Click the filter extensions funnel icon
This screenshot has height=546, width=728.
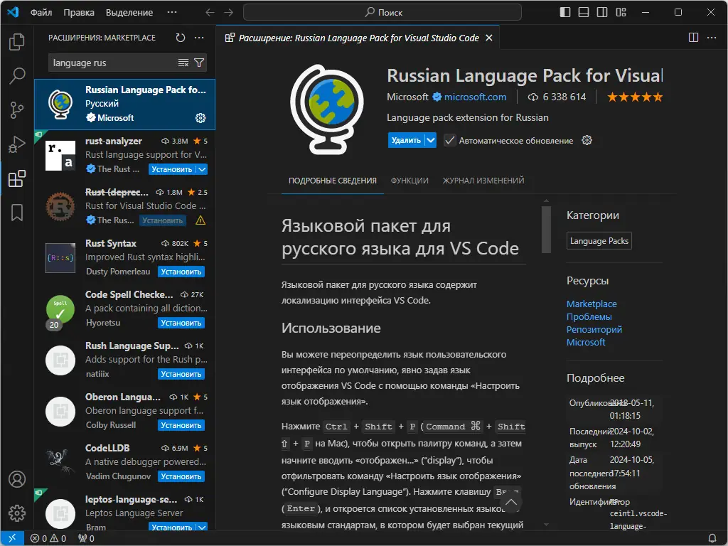click(199, 63)
